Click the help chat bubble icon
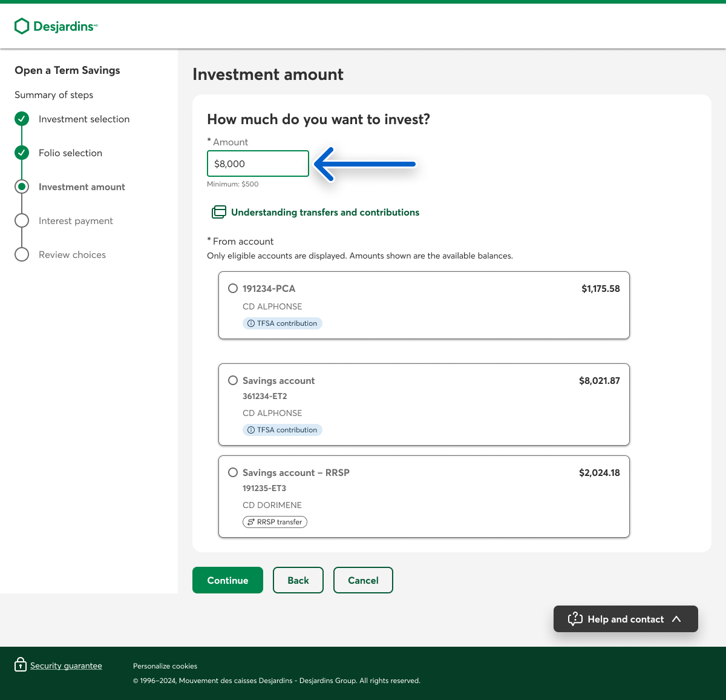This screenshot has width=726, height=700. (575, 619)
